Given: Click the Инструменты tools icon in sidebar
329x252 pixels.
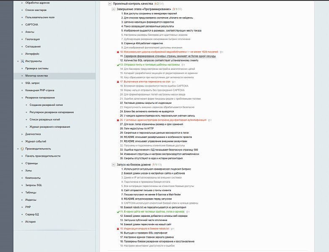Looking at the screenshot, I should [x=22, y=61].
